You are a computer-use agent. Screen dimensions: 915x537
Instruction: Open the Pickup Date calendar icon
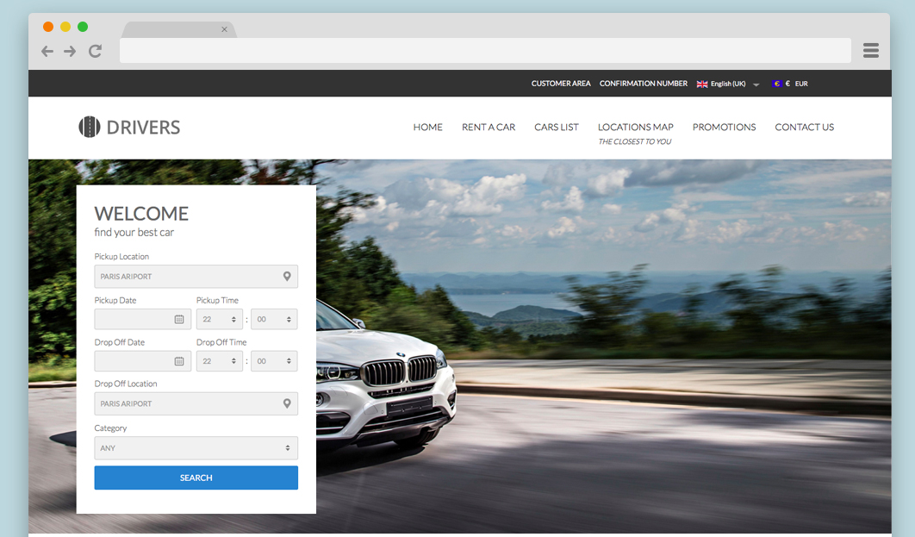[179, 319]
